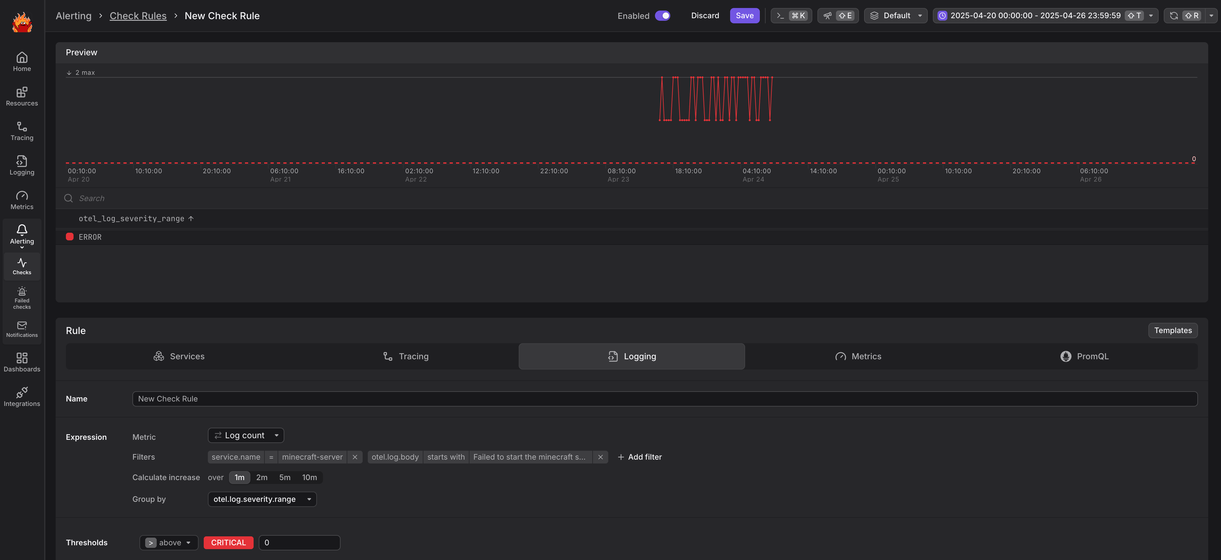This screenshot has width=1221, height=560.
Task: Follow the Check Rules breadcrumb link
Action: tap(138, 16)
